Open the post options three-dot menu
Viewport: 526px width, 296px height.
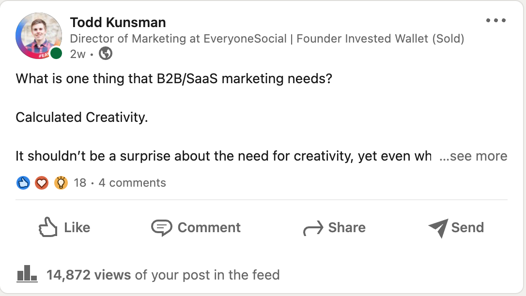[496, 20]
